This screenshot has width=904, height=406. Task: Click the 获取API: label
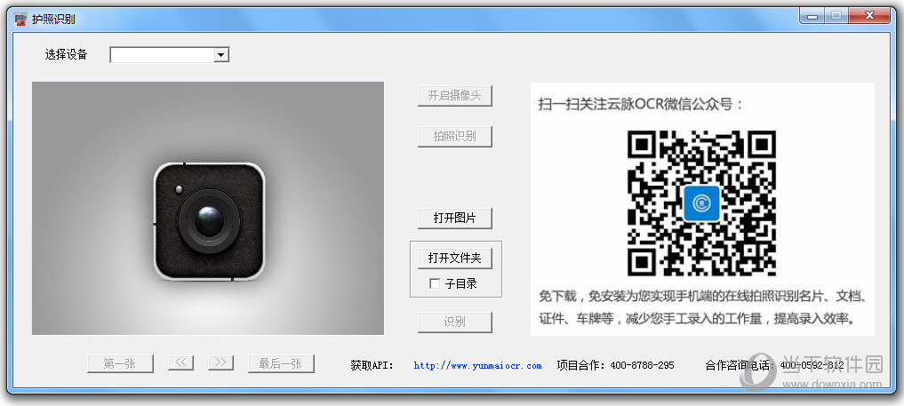pyautogui.click(x=372, y=365)
